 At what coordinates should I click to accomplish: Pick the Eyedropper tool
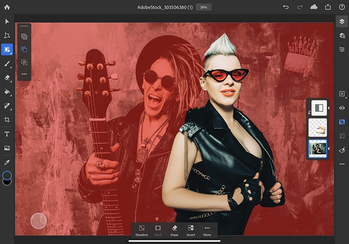7,162
